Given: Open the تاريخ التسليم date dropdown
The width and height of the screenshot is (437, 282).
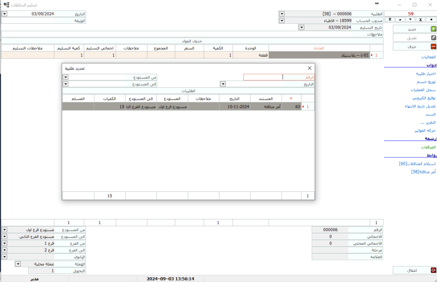Looking at the screenshot, I should (x=301, y=27).
